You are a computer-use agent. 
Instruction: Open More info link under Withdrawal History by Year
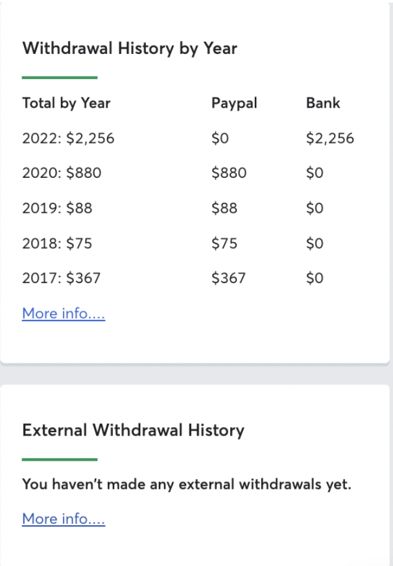pyautogui.click(x=64, y=314)
